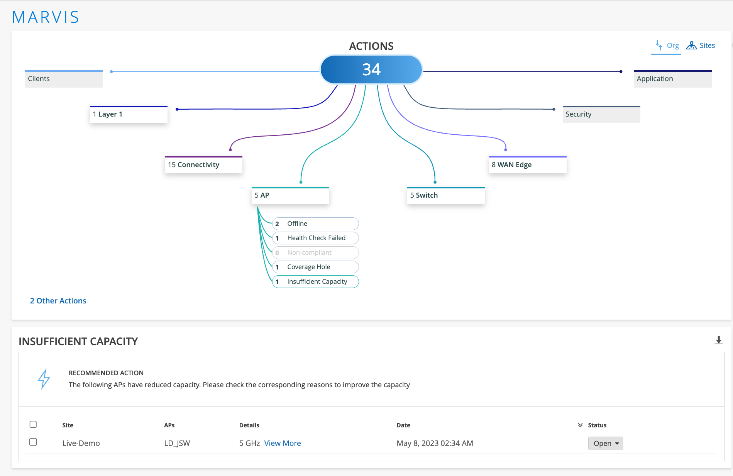Click the Status column sort chevron icon
This screenshot has width=733, height=476.
(580, 425)
